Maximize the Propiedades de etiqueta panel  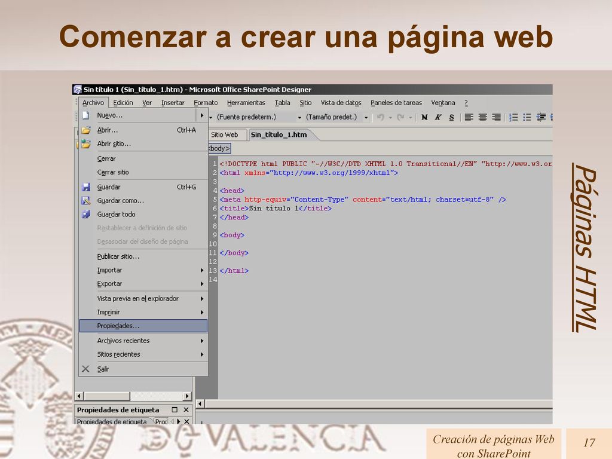point(175,410)
